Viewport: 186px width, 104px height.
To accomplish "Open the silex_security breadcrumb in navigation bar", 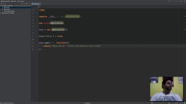I will pos(6,1).
